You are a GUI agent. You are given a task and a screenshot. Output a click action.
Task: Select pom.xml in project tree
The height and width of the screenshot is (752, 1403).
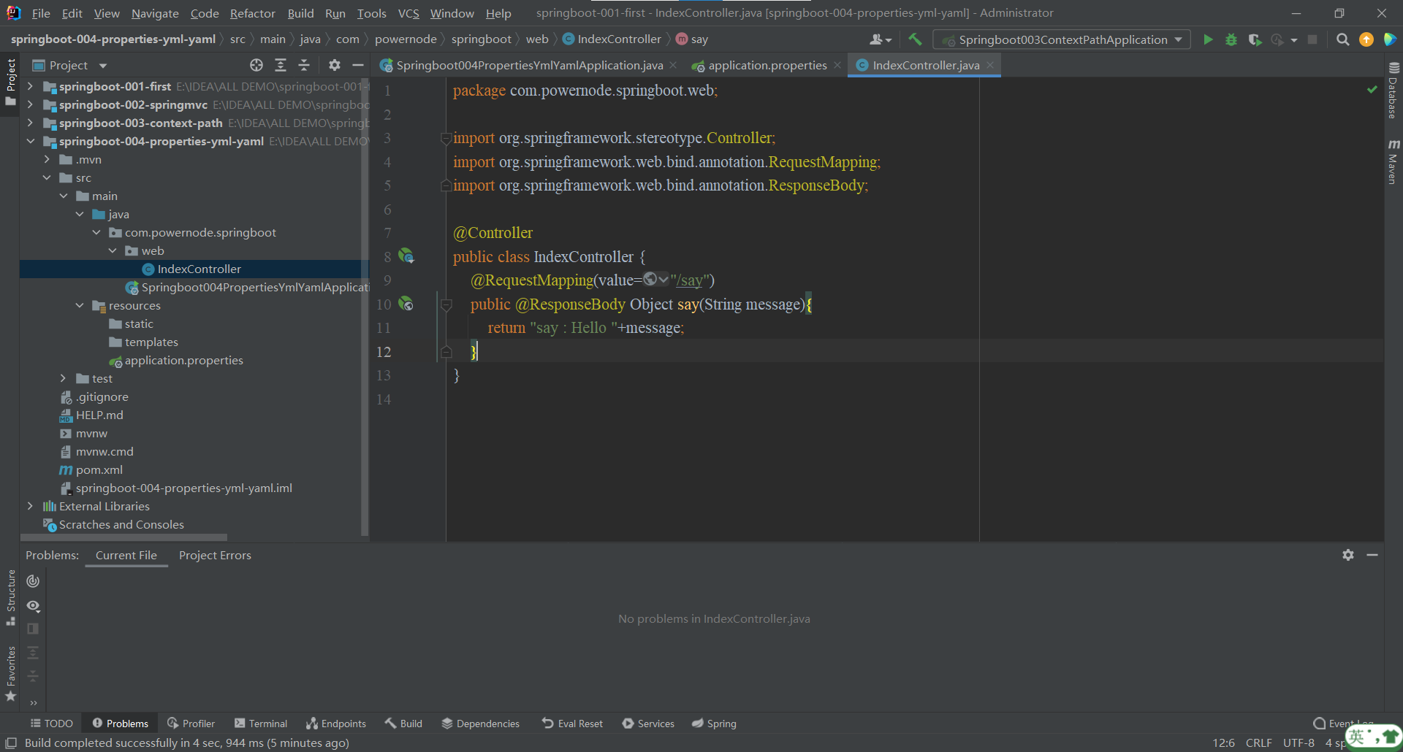coord(99,469)
